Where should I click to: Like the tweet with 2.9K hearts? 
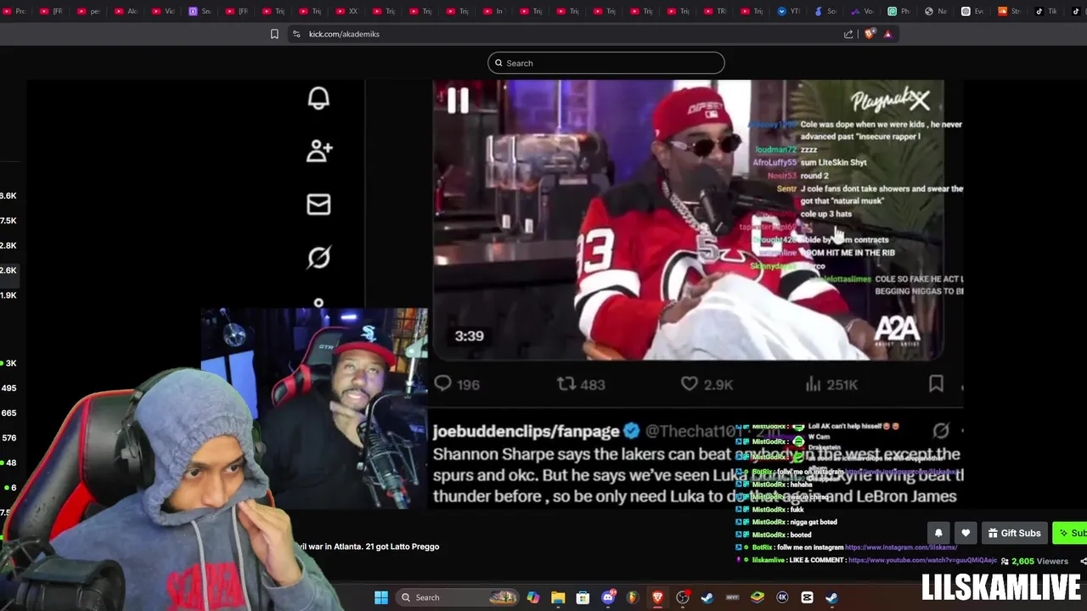coord(707,384)
